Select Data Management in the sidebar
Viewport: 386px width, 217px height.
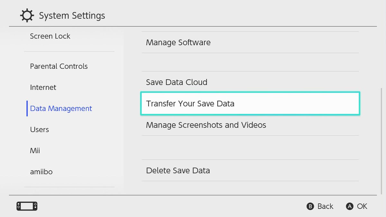(60, 108)
